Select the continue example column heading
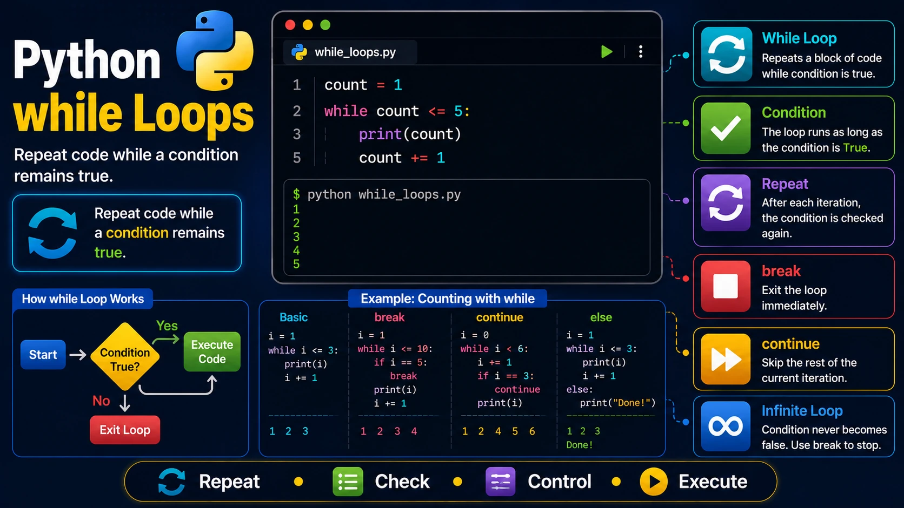The height and width of the screenshot is (508, 904). coord(500,317)
